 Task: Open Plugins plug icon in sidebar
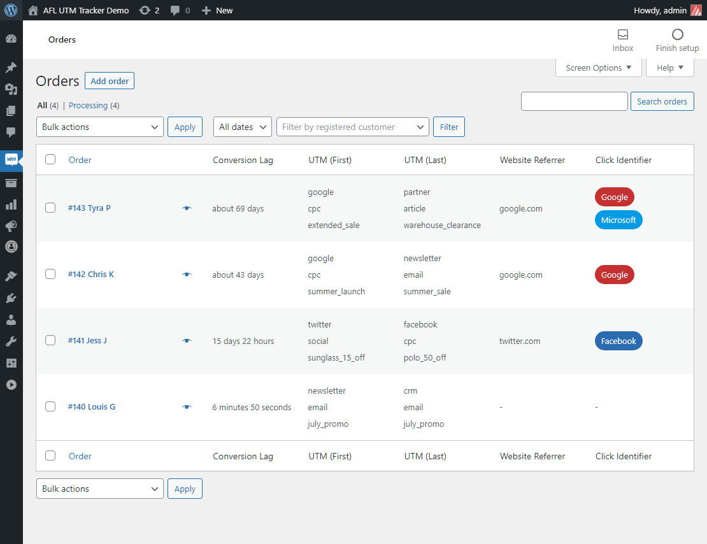(x=11, y=297)
